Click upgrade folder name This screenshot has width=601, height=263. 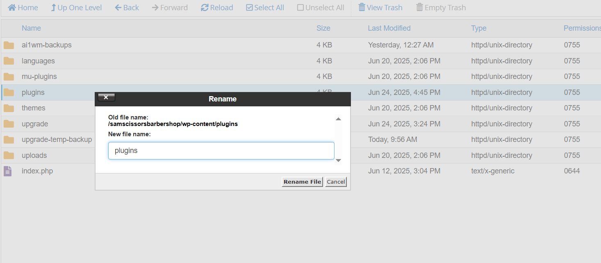click(35, 124)
